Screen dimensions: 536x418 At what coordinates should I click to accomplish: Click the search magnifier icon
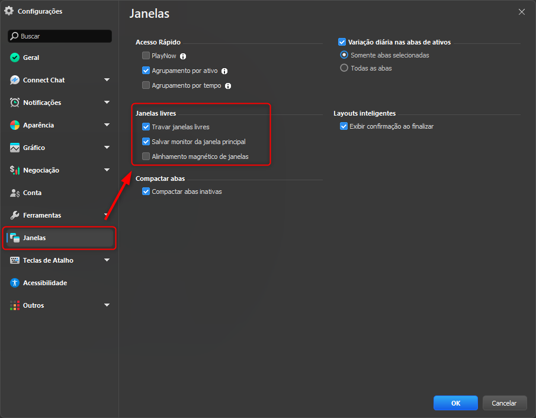tap(14, 36)
